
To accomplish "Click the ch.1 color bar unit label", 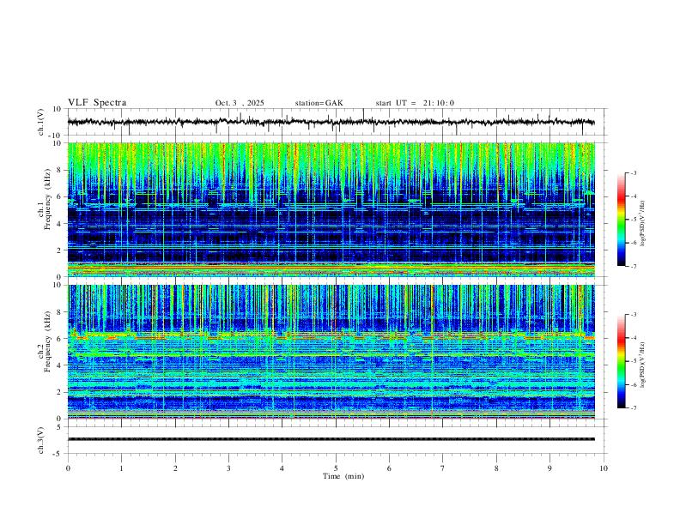I will [x=643, y=223].
